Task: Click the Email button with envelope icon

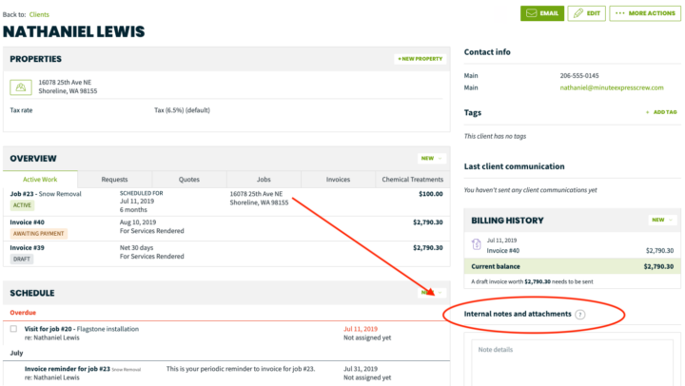Action: pyautogui.click(x=540, y=13)
